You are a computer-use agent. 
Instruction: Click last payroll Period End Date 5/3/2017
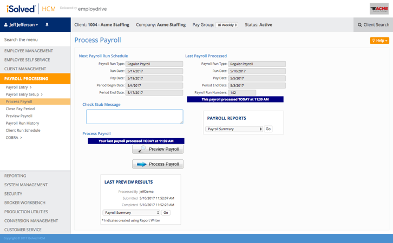257,85
